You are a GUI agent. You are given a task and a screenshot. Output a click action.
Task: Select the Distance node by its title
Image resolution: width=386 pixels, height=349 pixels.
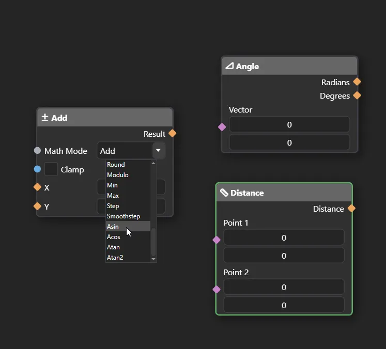point(247,193)
